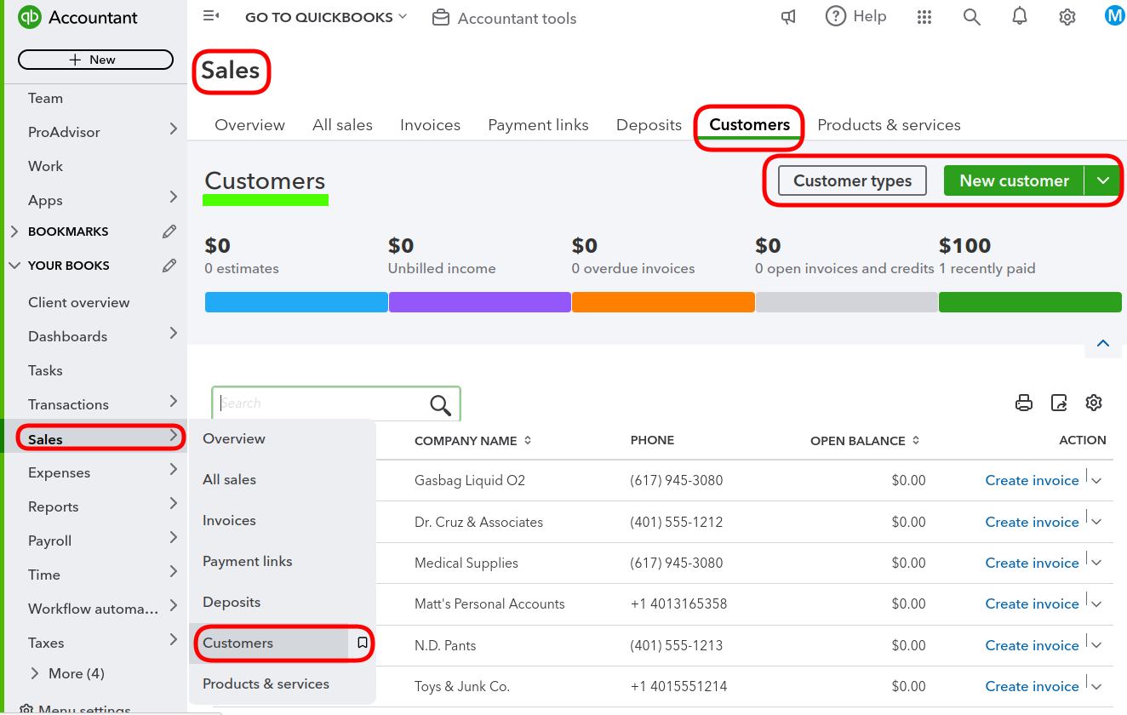The width and height of the screenshot is (1127, 715).
Task: Switch to the Deposits tab
Action: 649,125
